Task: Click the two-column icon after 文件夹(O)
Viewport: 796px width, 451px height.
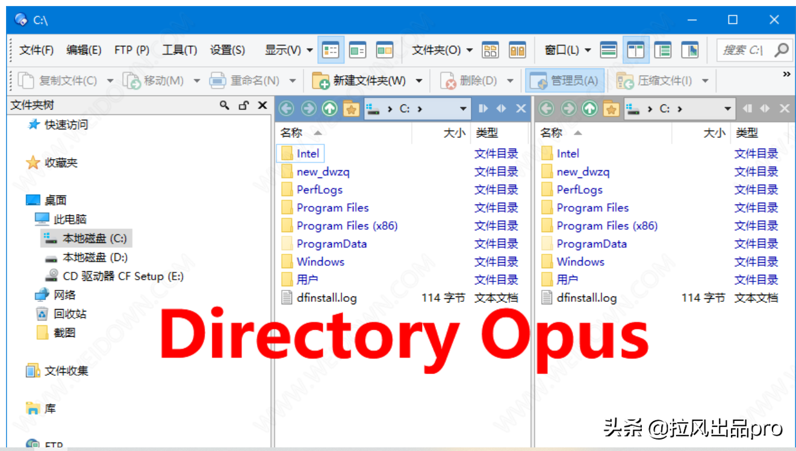Action: coord(517,50)
